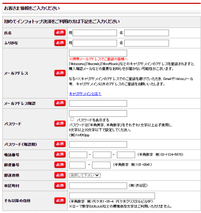Click the red 必須 badge beside 都道府県
Image resolution: width=201 pixels, height=213 pixels.
click(60, 175)
